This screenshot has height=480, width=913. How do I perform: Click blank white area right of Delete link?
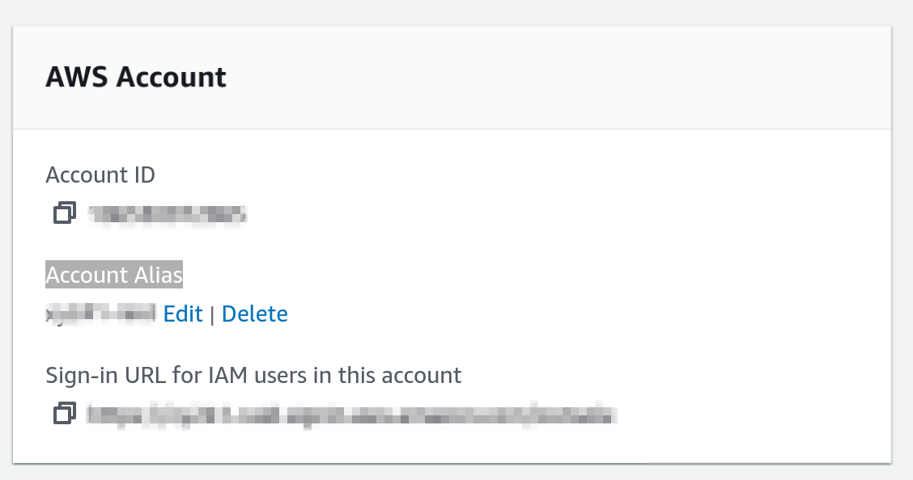[x=567, y=314]
